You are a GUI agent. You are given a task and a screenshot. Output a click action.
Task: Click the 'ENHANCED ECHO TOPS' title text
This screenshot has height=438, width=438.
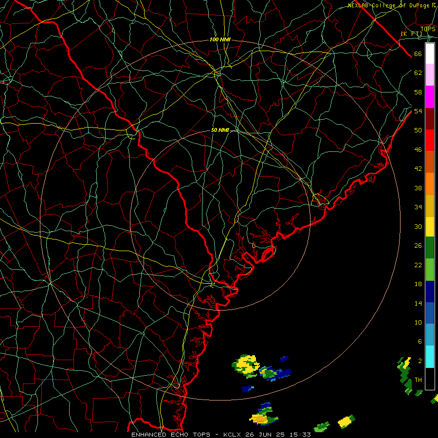[171, 435]
